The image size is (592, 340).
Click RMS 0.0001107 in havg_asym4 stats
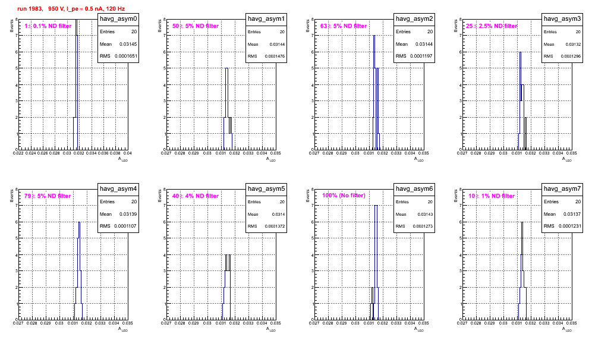pos(118,226)
